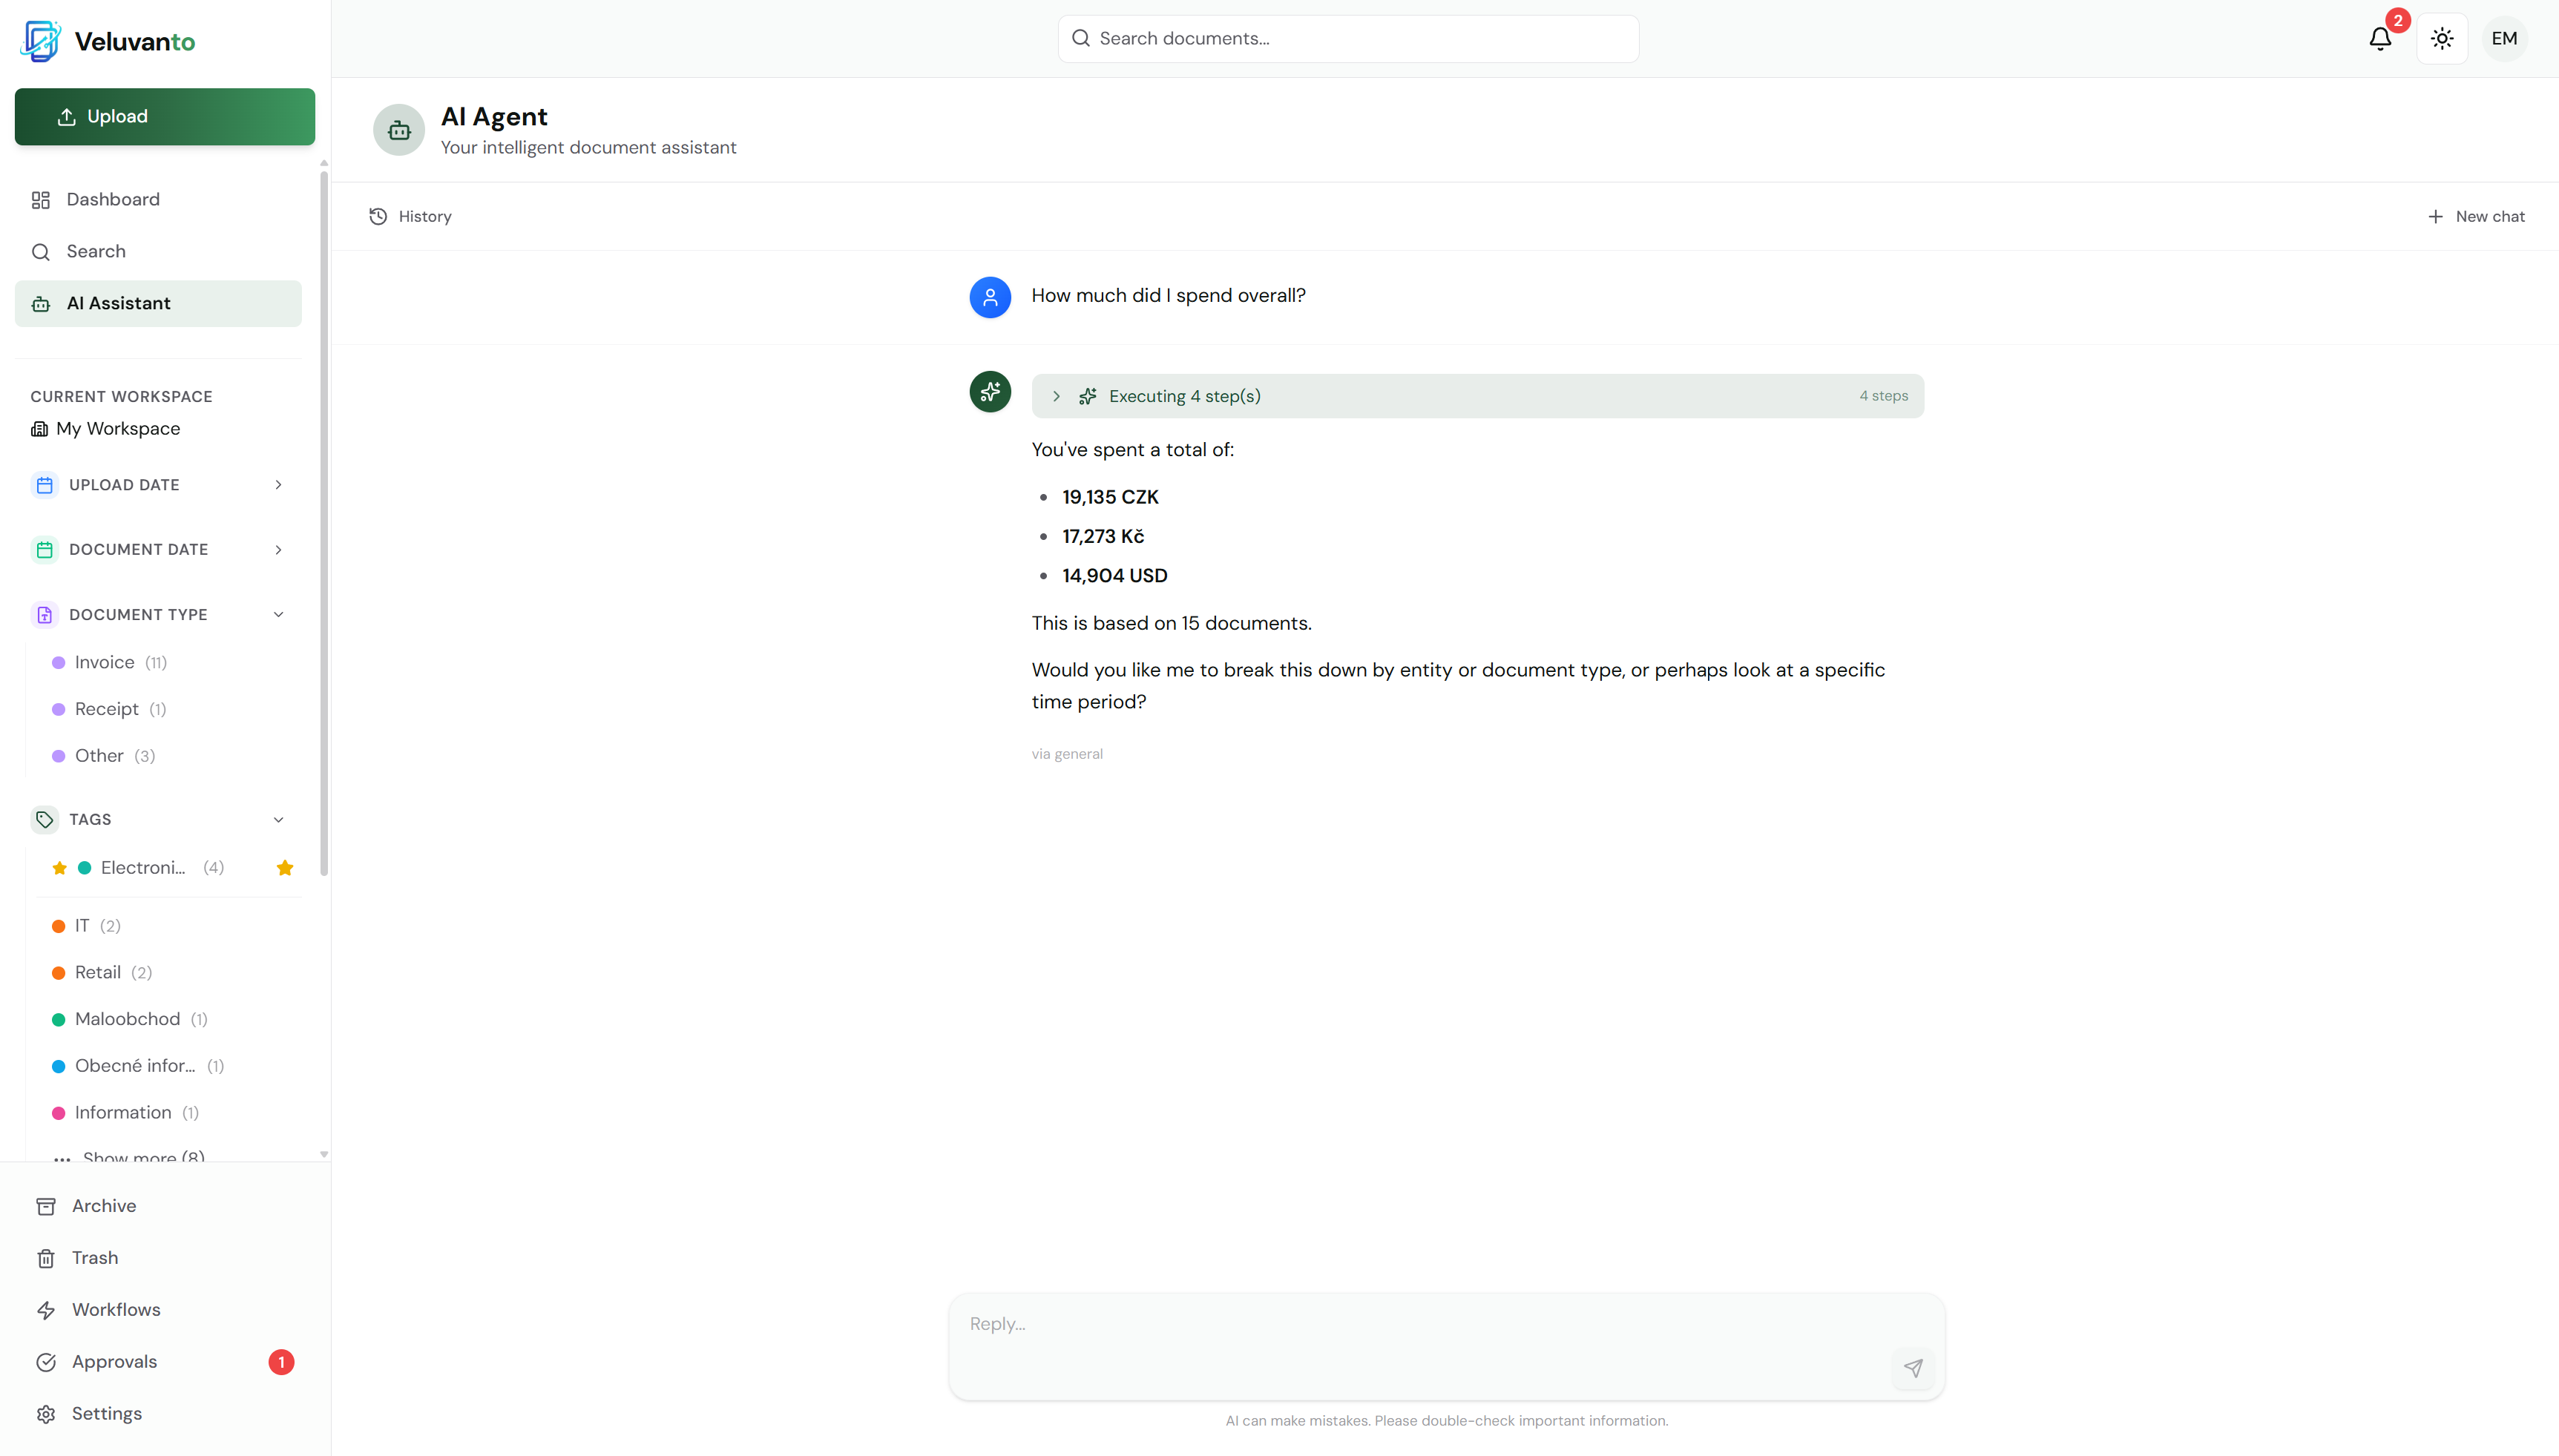Click the Workflows lightning icon
The width and height of the screenshot is (2559, 1456).
tap(46, 1310)
